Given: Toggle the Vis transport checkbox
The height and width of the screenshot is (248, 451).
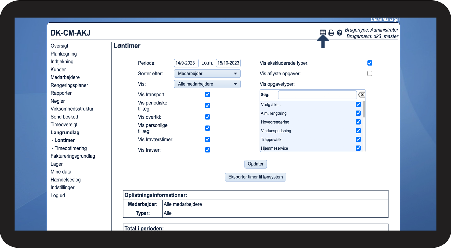Looking at the screenshot, I should coord(208,95).
